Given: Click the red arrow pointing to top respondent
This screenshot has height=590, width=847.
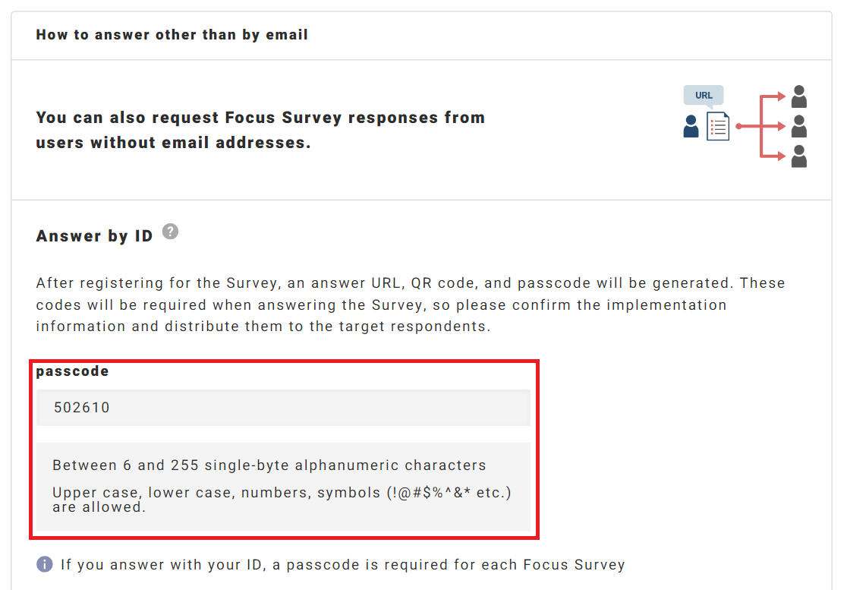Looking at the screenshot, I should pyautogui.click(x=774, y=96).
